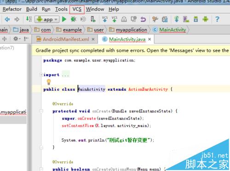Open the Refactor menu
This screenshot has width=230, height=171.
[x=12, y=9]
